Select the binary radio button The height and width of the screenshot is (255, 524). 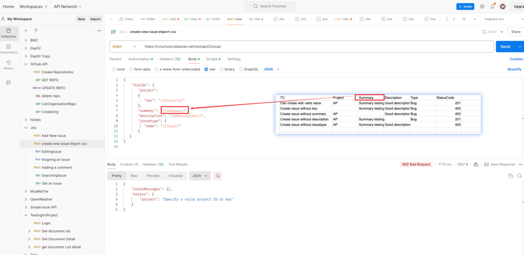pos(222,69)
